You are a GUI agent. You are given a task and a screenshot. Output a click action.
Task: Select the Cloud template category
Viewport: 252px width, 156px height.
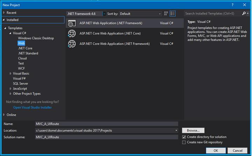pos(22,58)
